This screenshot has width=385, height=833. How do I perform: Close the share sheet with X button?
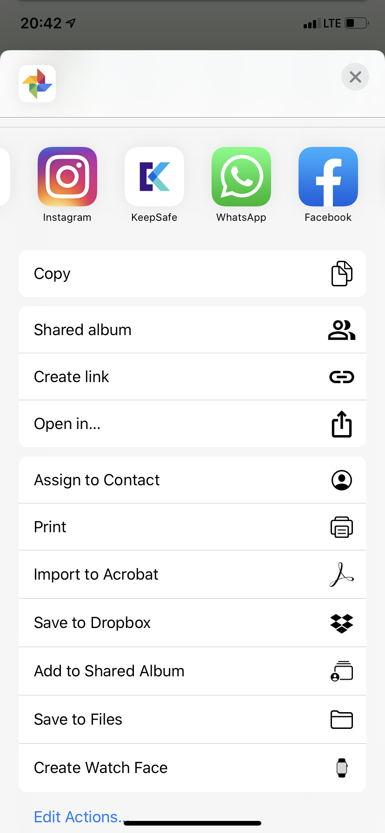click(355, 77)
